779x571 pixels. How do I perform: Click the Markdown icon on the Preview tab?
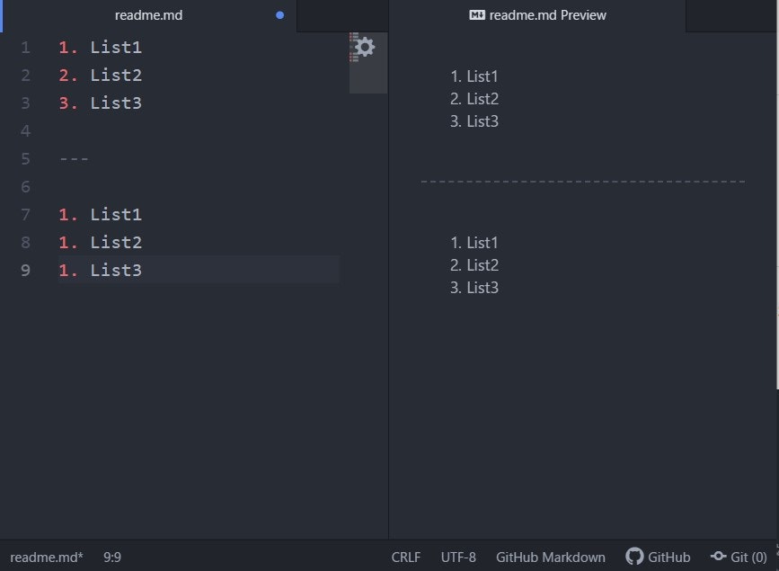click(477, 15)
